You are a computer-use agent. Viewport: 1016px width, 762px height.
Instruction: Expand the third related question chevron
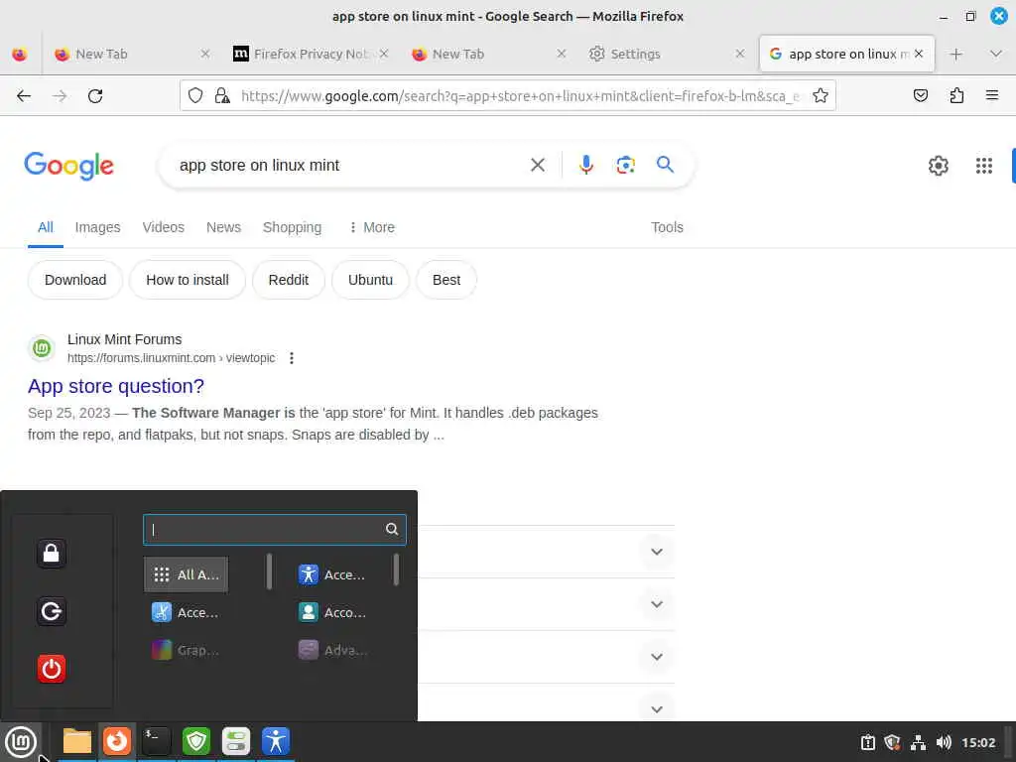tap(657, 657)
